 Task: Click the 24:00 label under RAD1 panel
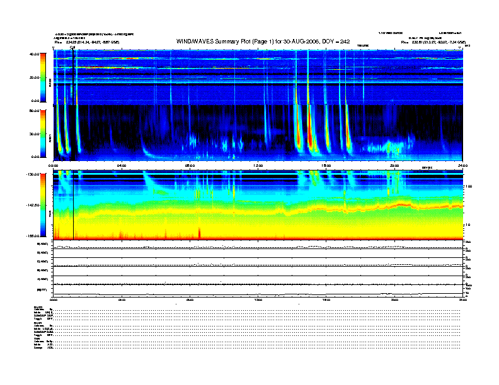[462, 165]
